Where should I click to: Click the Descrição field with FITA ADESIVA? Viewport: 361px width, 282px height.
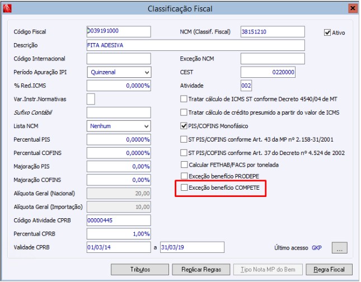196,45
